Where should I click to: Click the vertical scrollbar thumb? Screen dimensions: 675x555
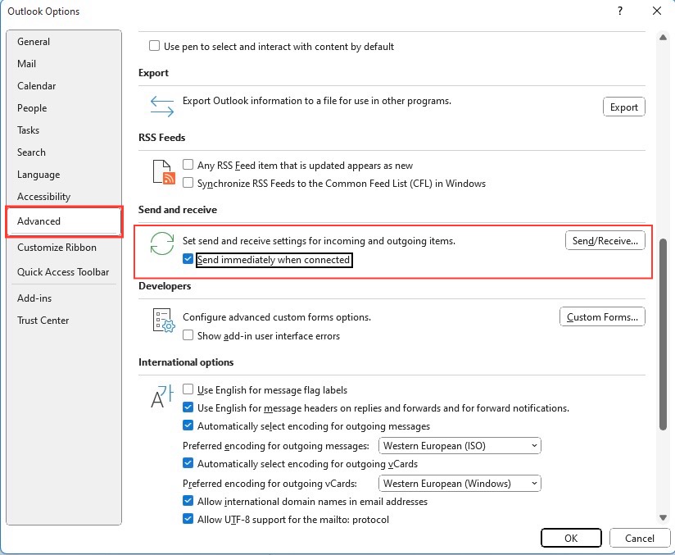[663, 334]
